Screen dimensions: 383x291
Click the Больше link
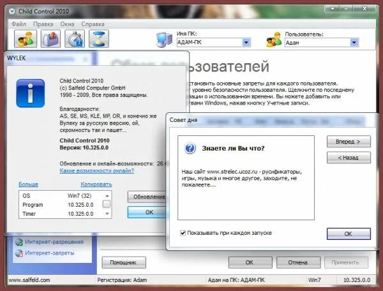[28, 184]
